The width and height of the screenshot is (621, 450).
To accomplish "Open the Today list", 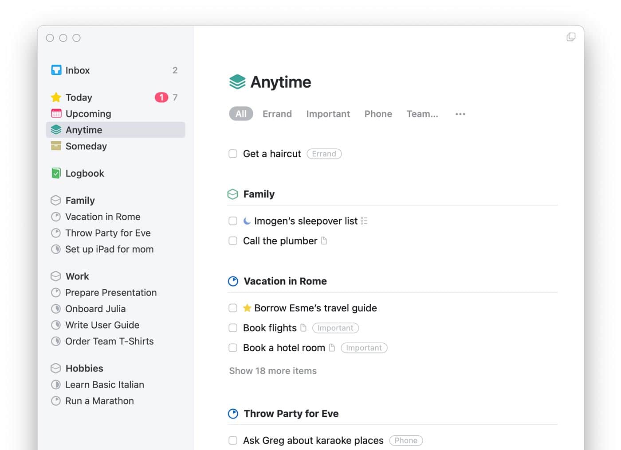I will (x=115, y=97).
